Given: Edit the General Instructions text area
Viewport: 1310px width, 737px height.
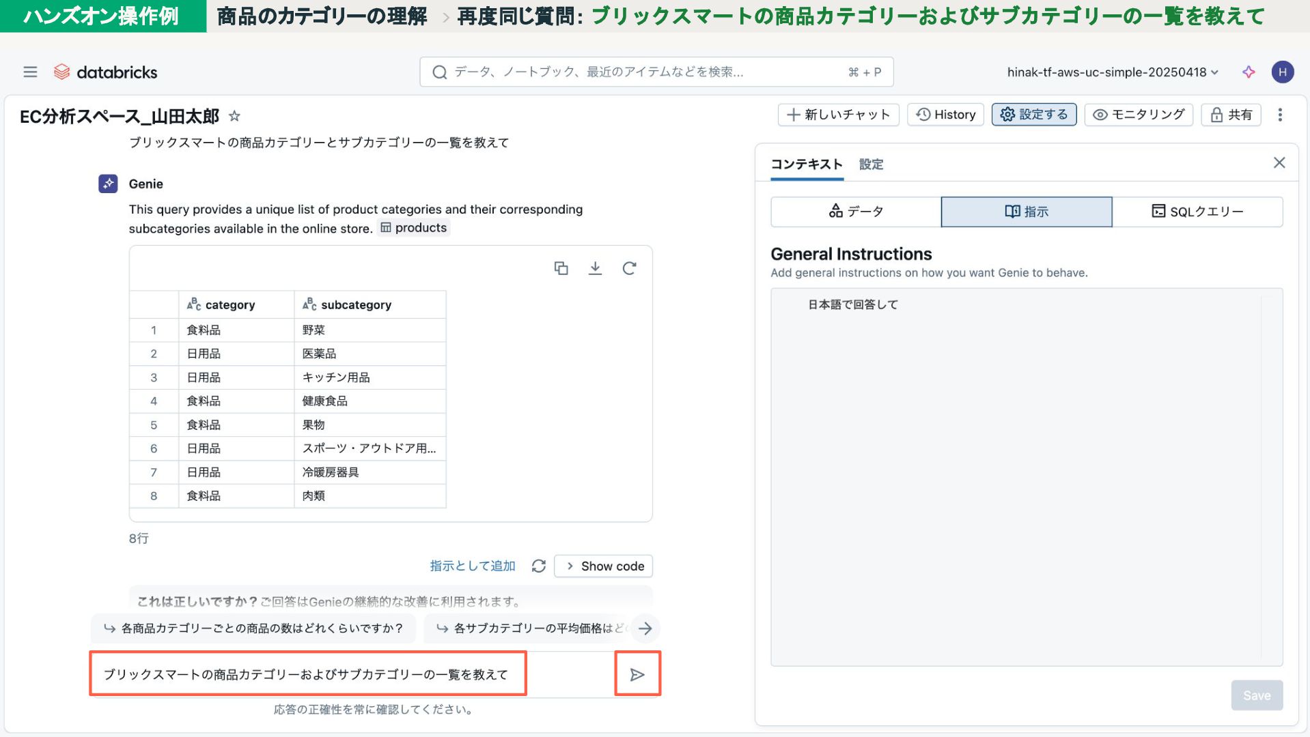Looking at the screenshot, I should (1027, 477).
